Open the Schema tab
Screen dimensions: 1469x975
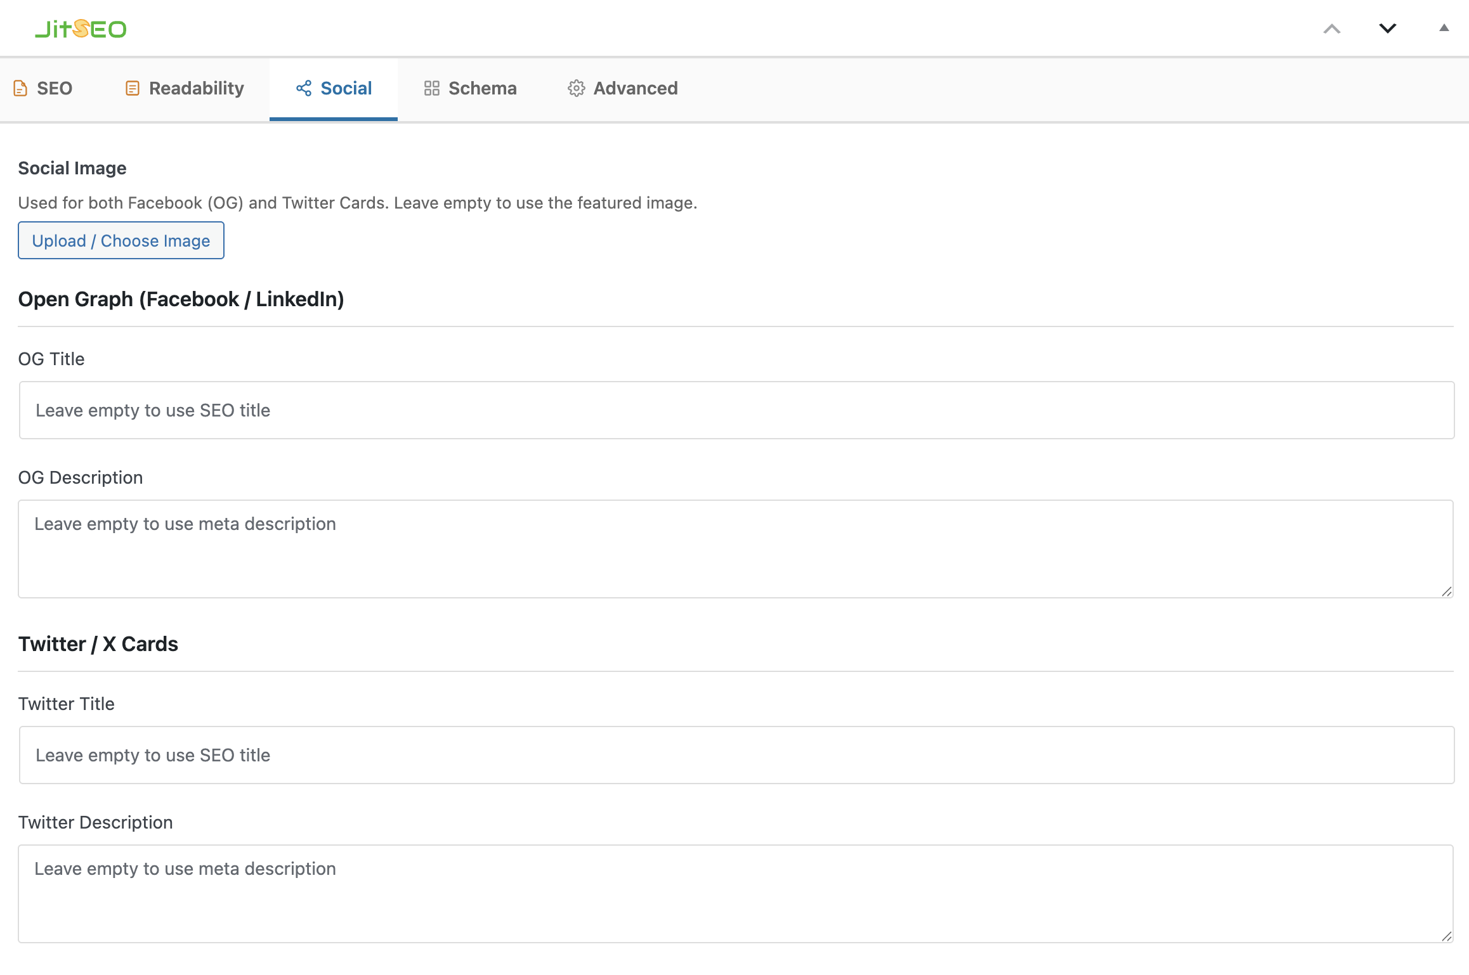[x=482, y=88]
